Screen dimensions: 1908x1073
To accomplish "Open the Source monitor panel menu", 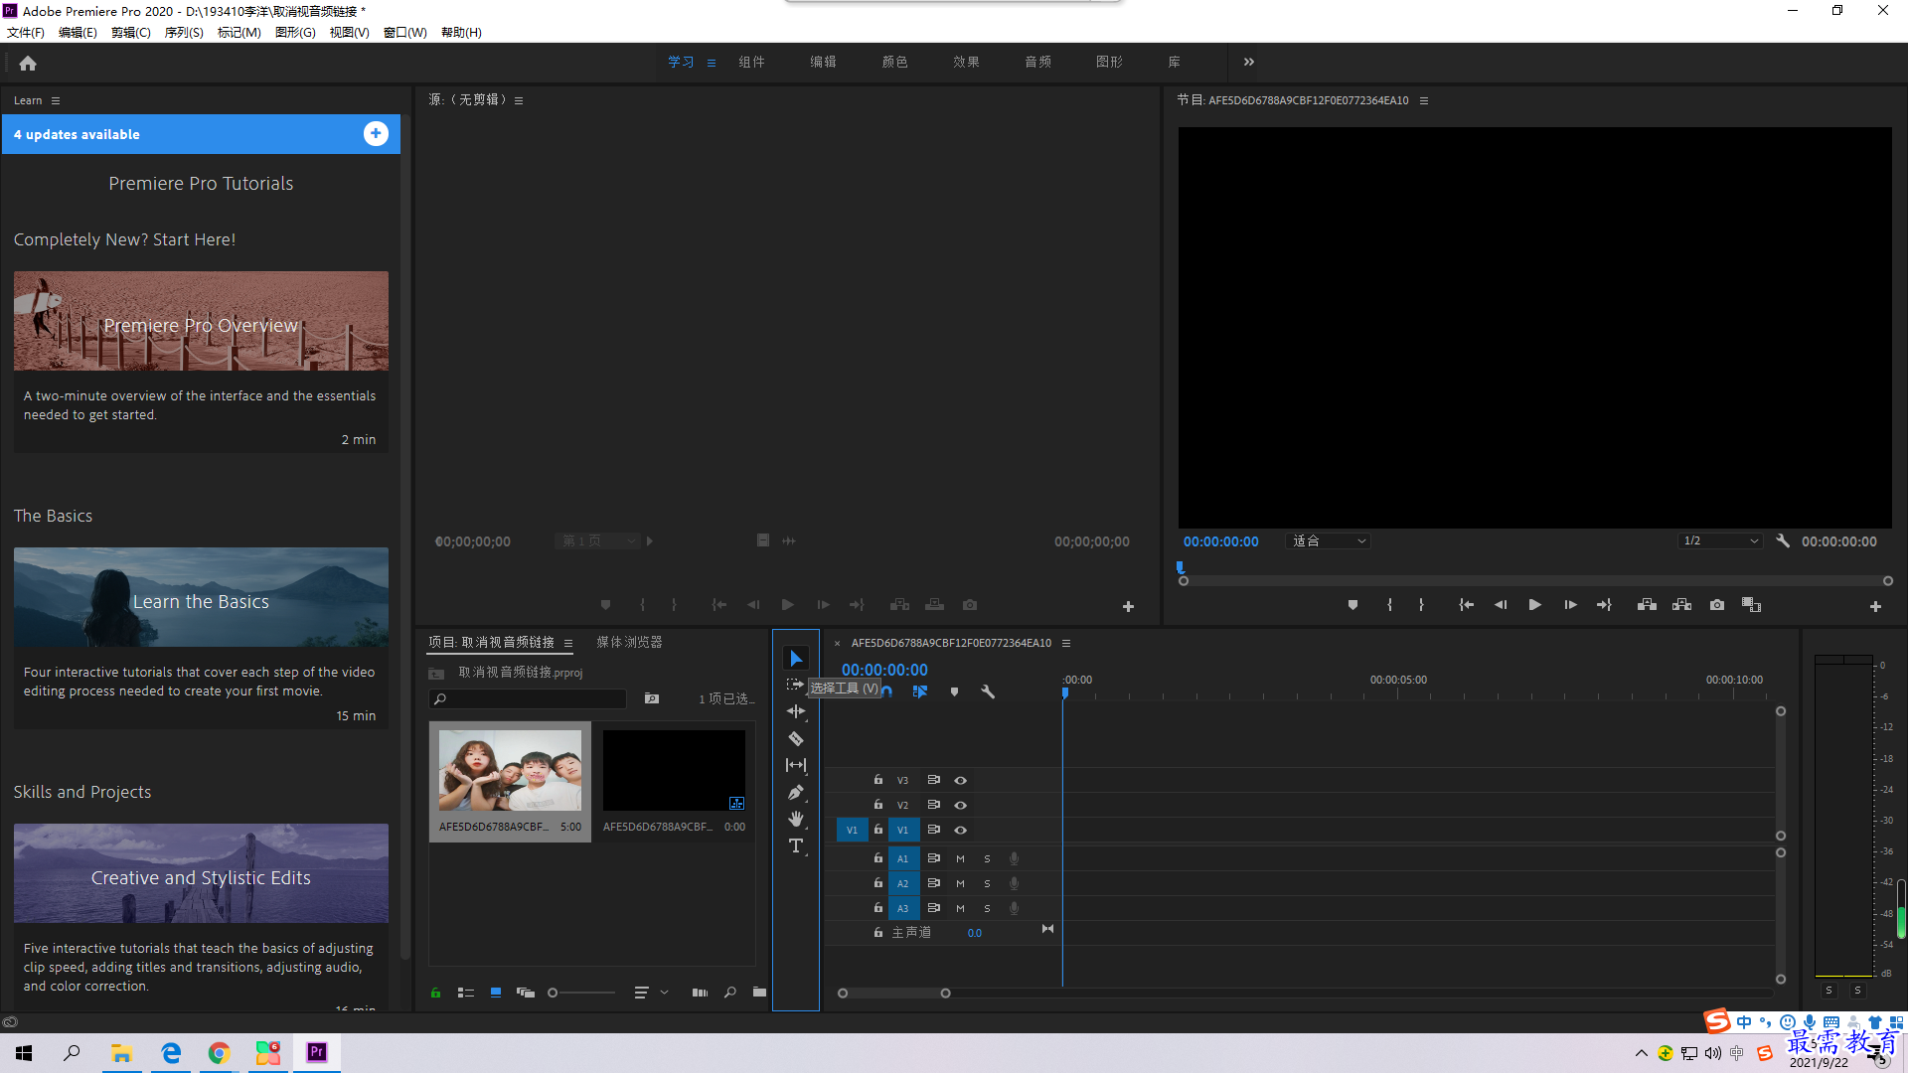I will click(519, 100).
